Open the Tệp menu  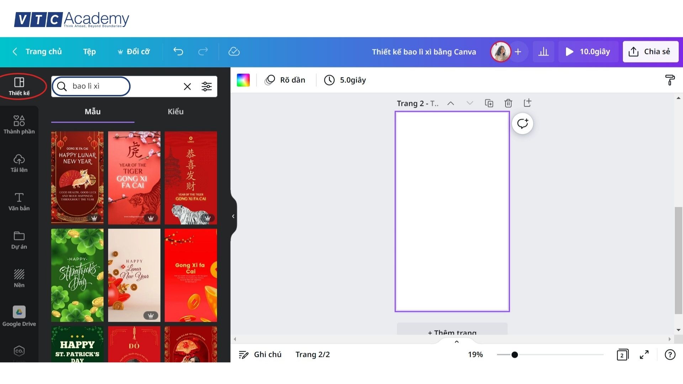point(89,52)
